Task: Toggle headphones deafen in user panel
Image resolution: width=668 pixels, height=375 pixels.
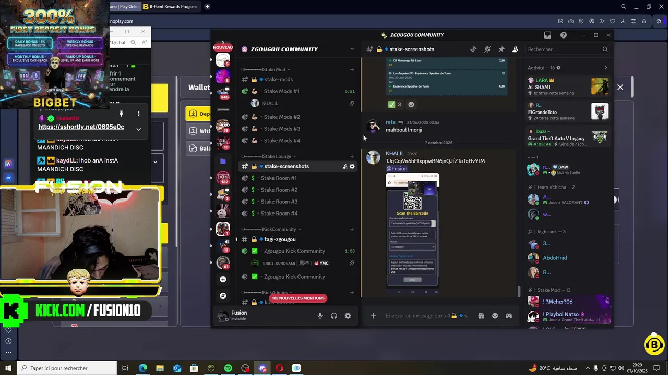Action: click(x=334, y=316)
